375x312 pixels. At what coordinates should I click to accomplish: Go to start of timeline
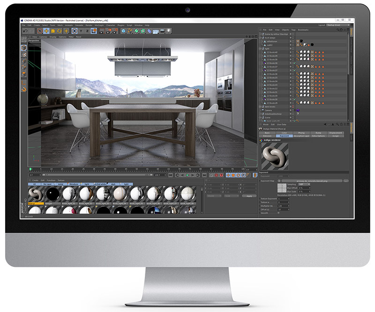(x=171, y=175)
